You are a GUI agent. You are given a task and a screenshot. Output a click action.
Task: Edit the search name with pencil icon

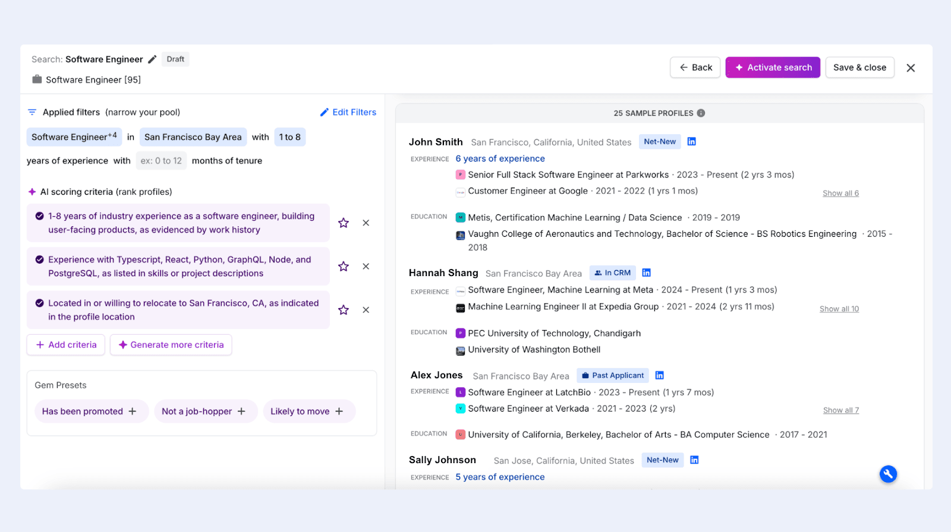pos(152,59)
